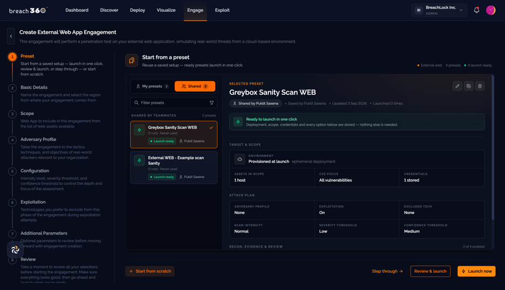Open the Deploy menu

[138, 10]
